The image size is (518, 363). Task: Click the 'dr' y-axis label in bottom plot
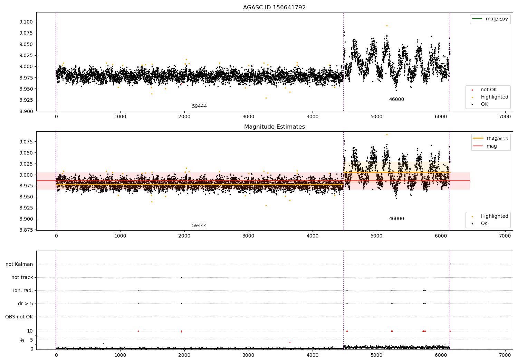(22, 340)
